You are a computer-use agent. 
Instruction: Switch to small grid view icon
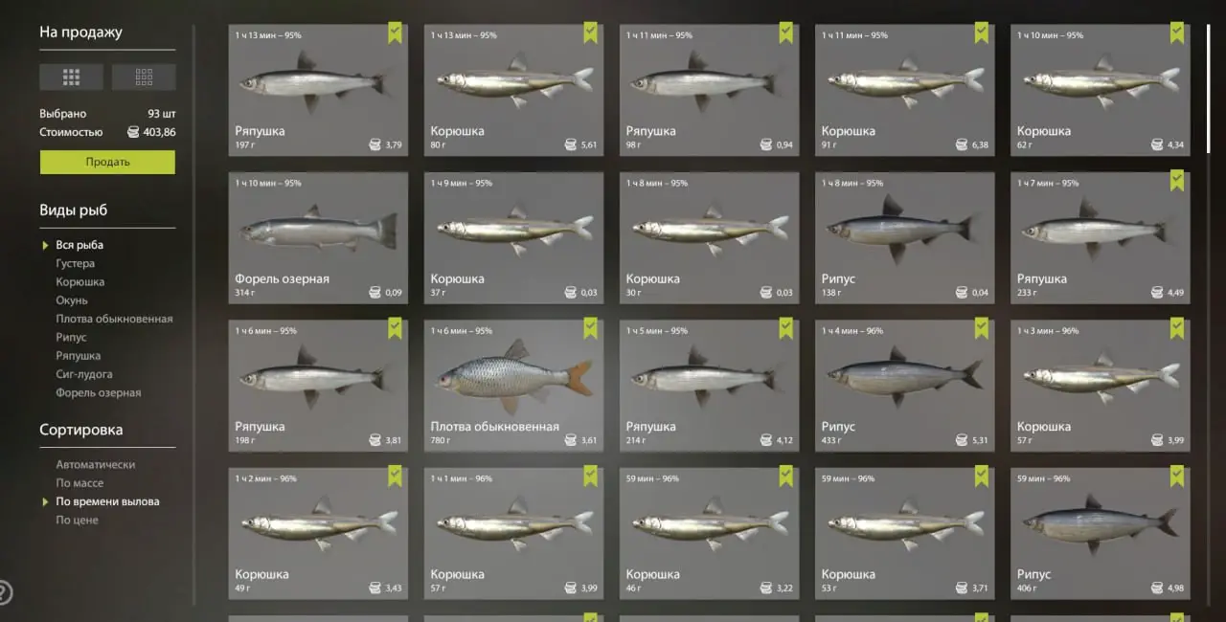pos(144,77)
